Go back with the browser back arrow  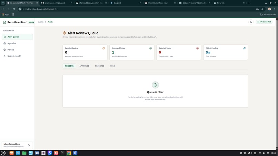coord(3,9)
